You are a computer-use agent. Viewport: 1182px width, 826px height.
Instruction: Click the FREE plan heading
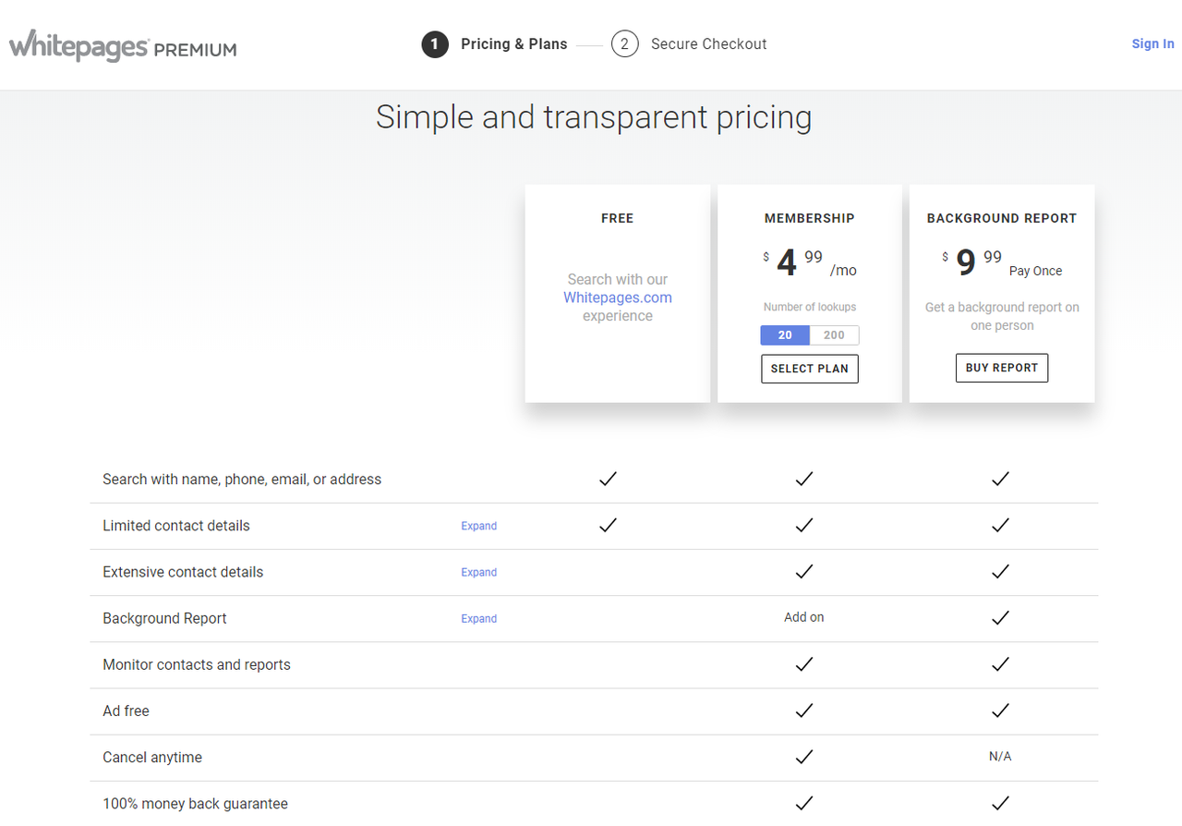(x=618, y=219)
